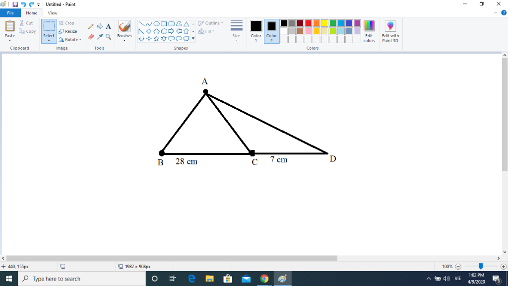Choose the Oval callout shape
Viewport: 508px width, 286px height.
click(179, 39)
